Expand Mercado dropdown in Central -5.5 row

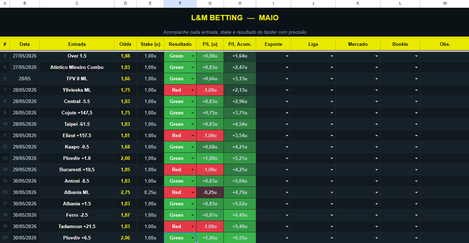376,102
